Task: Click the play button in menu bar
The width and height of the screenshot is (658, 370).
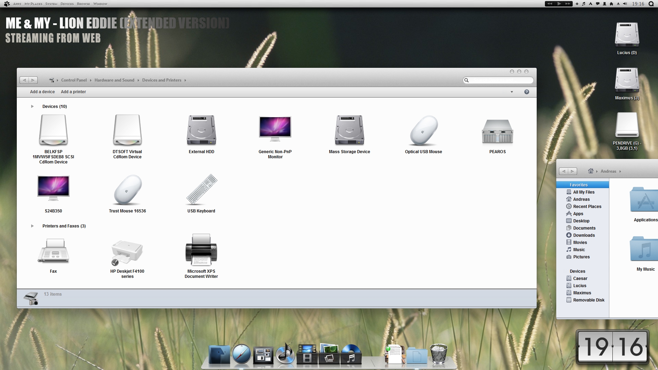Action: coord(559,4)
